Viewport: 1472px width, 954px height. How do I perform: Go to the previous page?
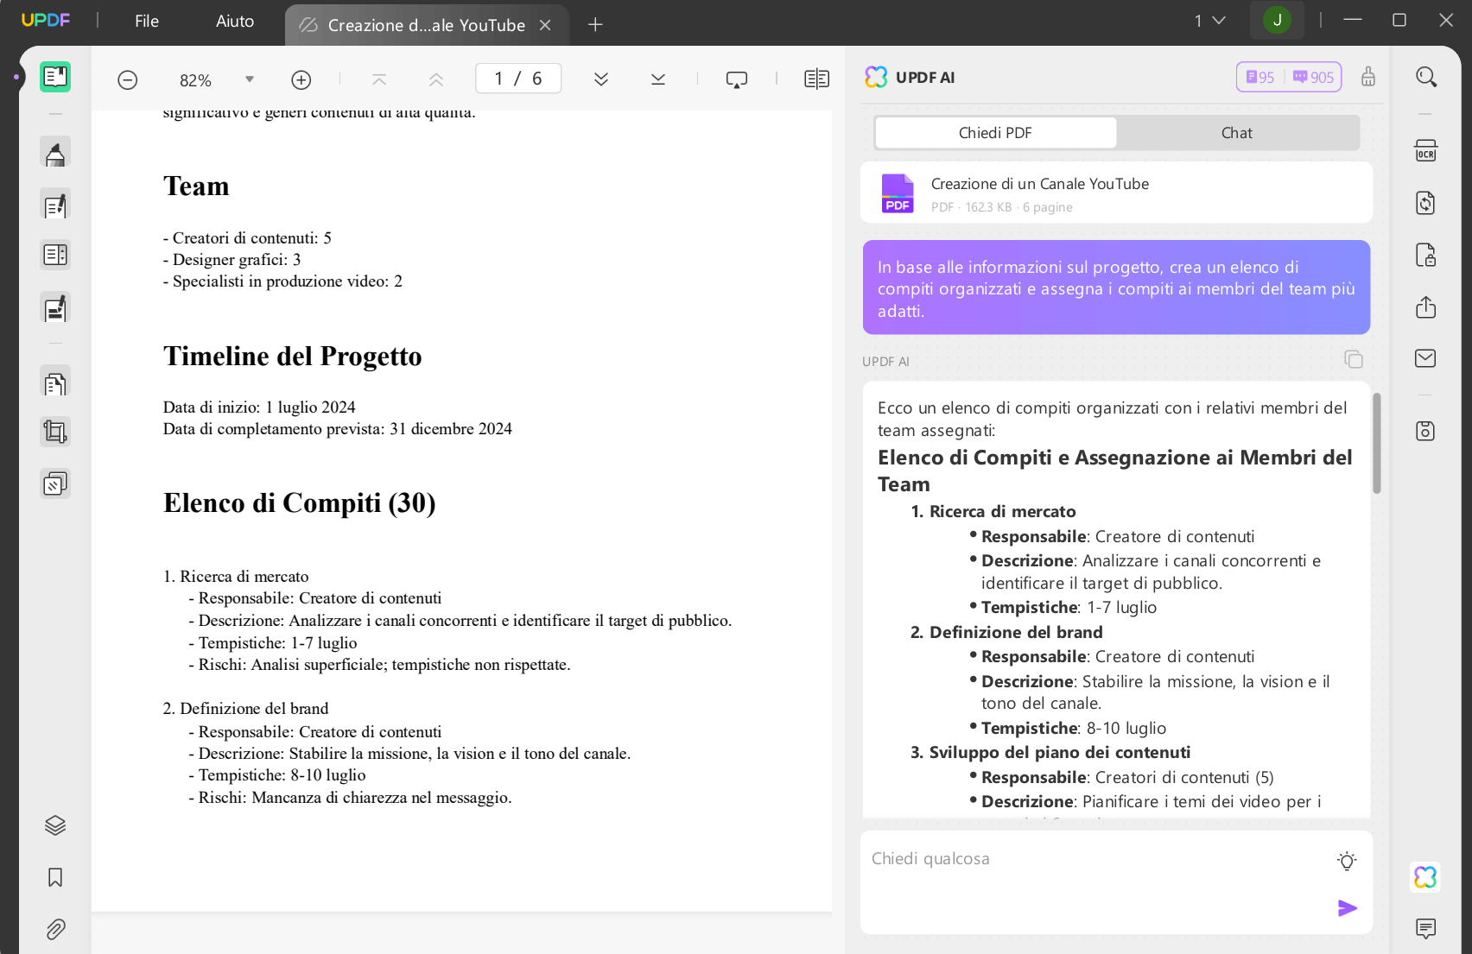(436, 79)
